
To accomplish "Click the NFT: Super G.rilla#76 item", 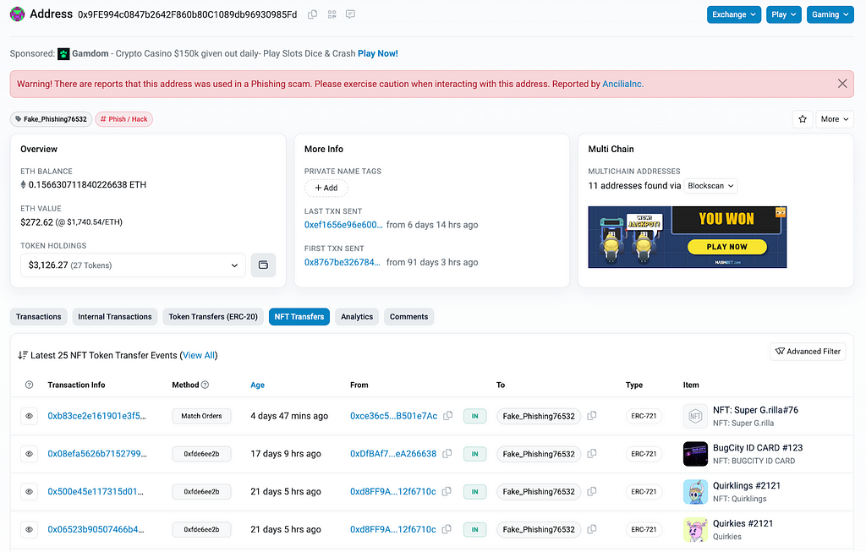I will click(755, 410).
